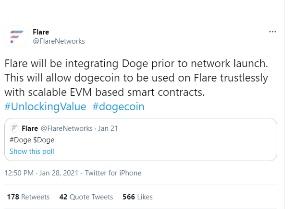This screenshot has width=294, height=209.
Task: Click Flare name in the quoted tweet
Action: pyautogui.click(x=30, y=128)
